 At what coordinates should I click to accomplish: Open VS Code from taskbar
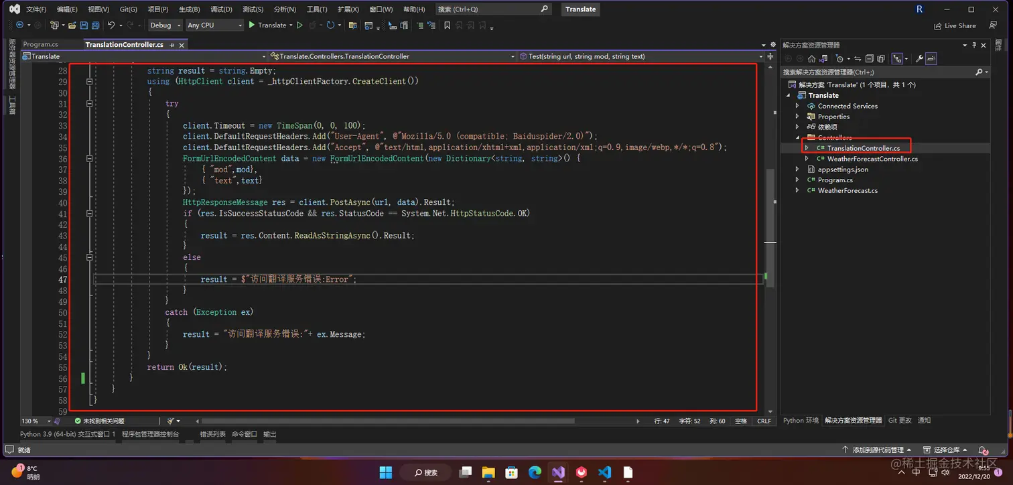coord(604,472)
